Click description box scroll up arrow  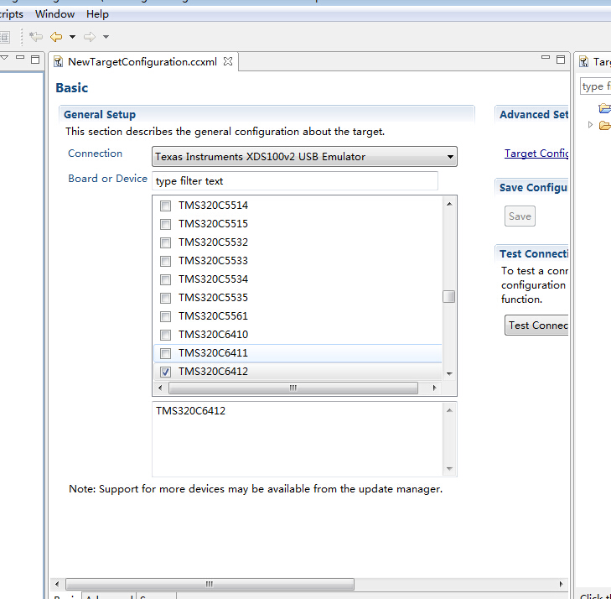pos(449,410)
